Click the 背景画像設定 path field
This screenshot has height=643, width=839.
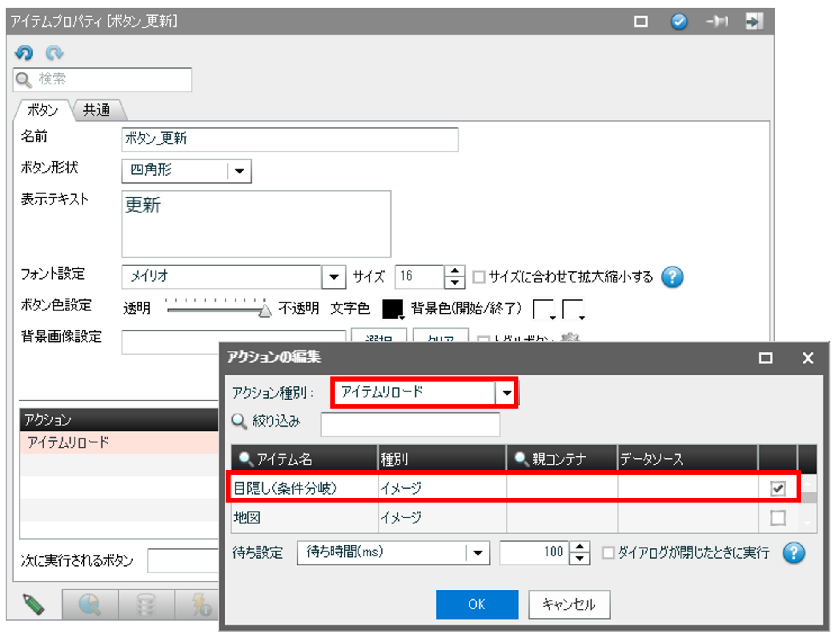pos(233,341)
